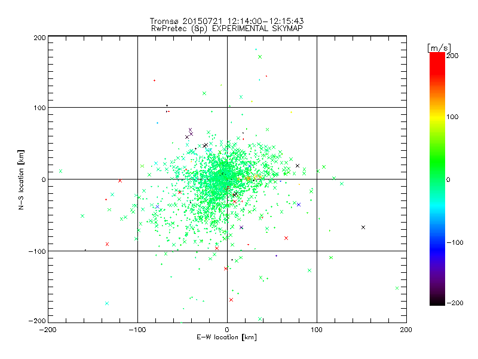Select the 'E-W location [km]' axis label

tap(226, 337)
